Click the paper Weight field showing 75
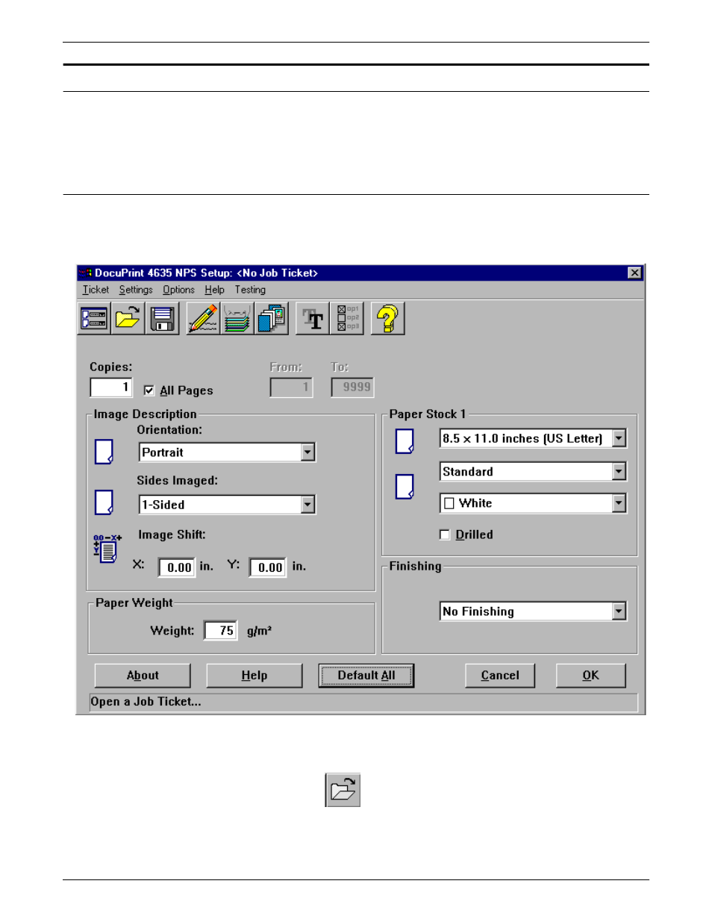 (x=221, y=631)
